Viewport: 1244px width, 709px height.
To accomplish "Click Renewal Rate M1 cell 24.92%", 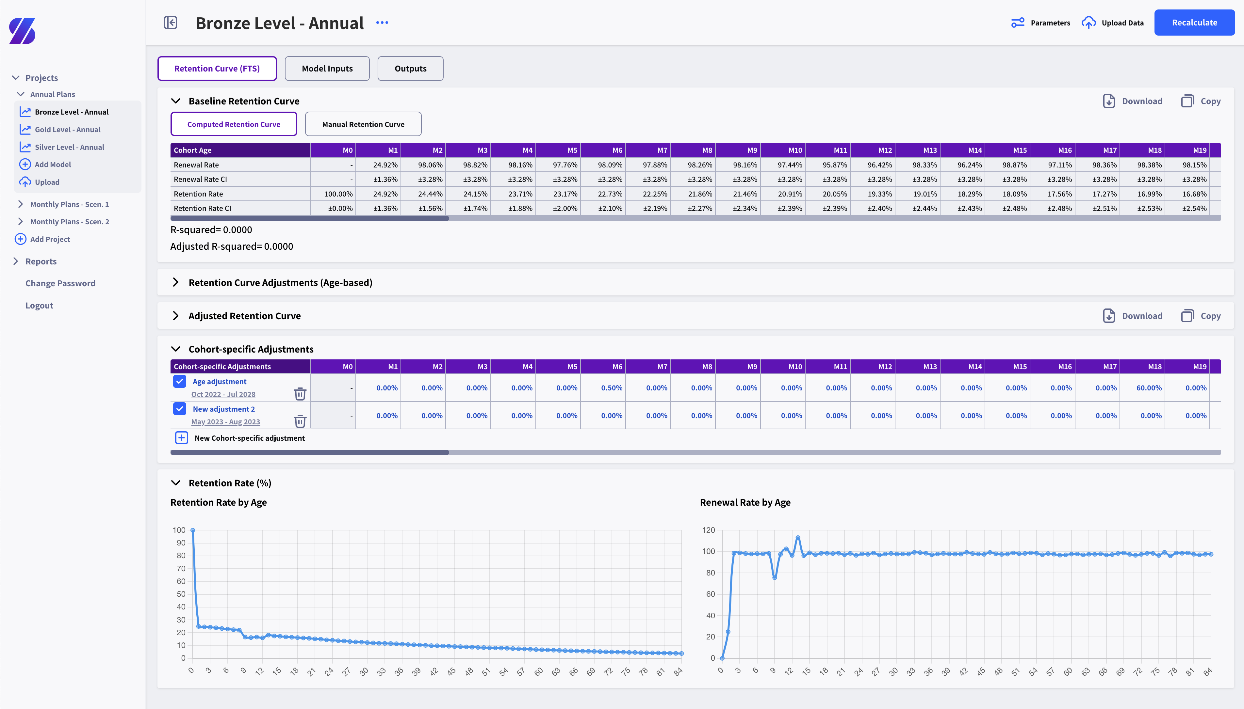I will pos(378,165).
